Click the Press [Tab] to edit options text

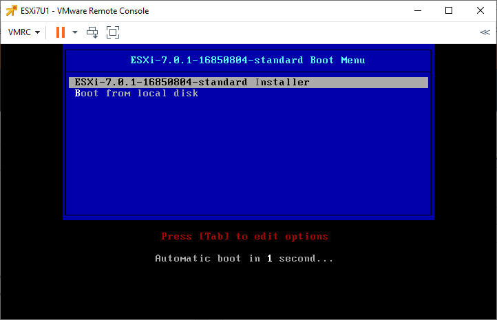pos(244,236)
